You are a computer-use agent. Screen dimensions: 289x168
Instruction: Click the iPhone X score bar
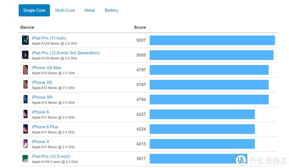point(202,144)
